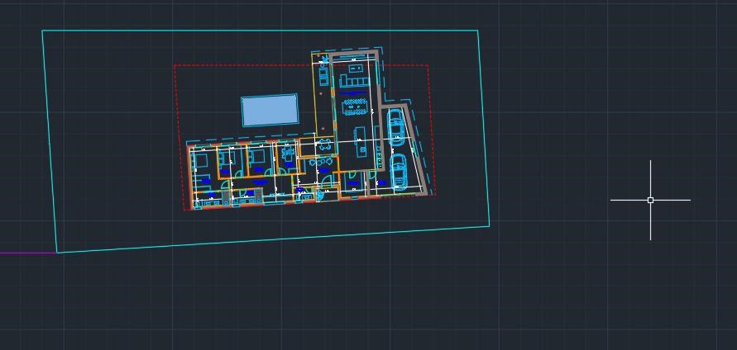The image size is (737, 350).
Task: Select the desk with chairs in the fourth room
Action: [288, 153]
